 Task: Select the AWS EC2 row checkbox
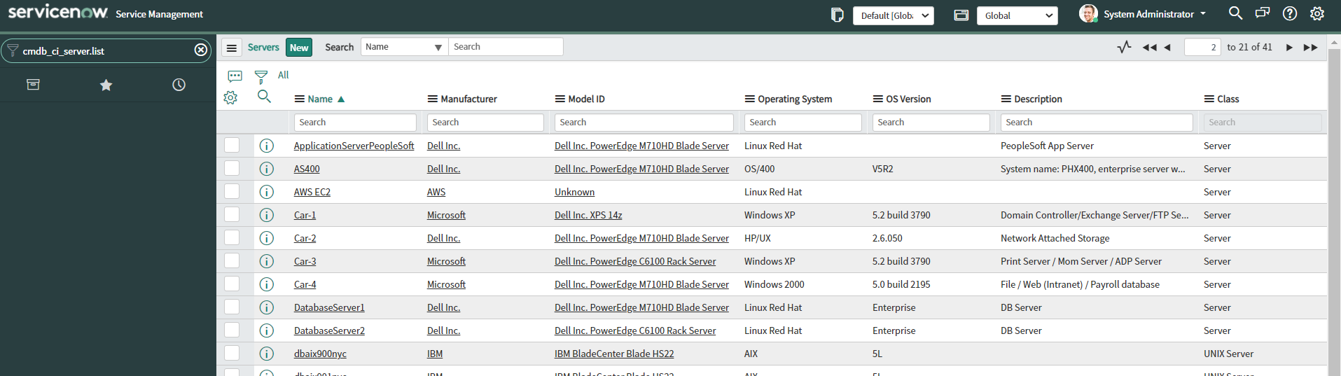(232, 191)
